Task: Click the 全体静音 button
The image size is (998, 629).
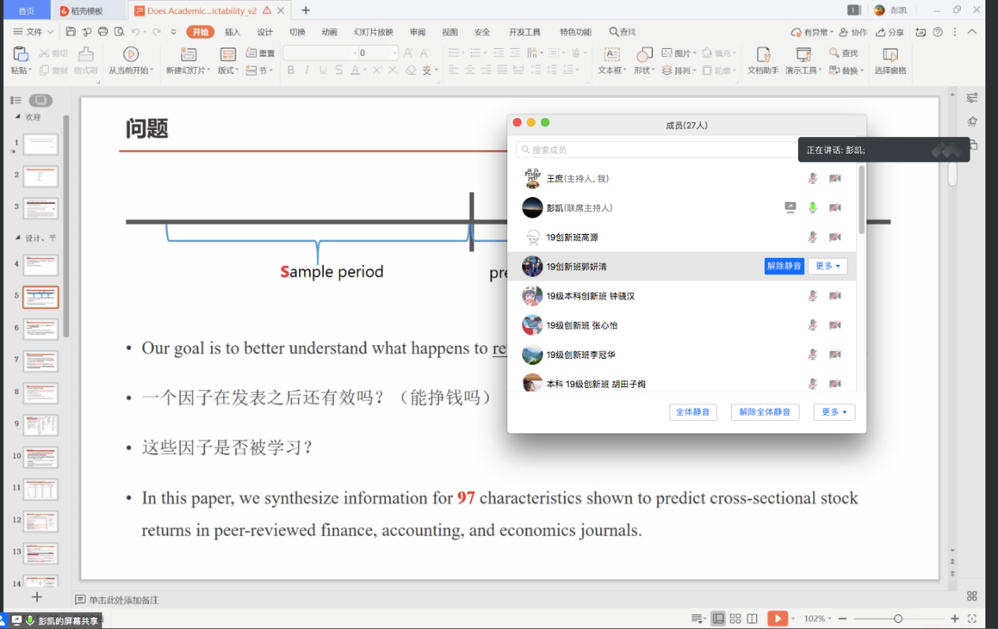Action: pos(693,412)
